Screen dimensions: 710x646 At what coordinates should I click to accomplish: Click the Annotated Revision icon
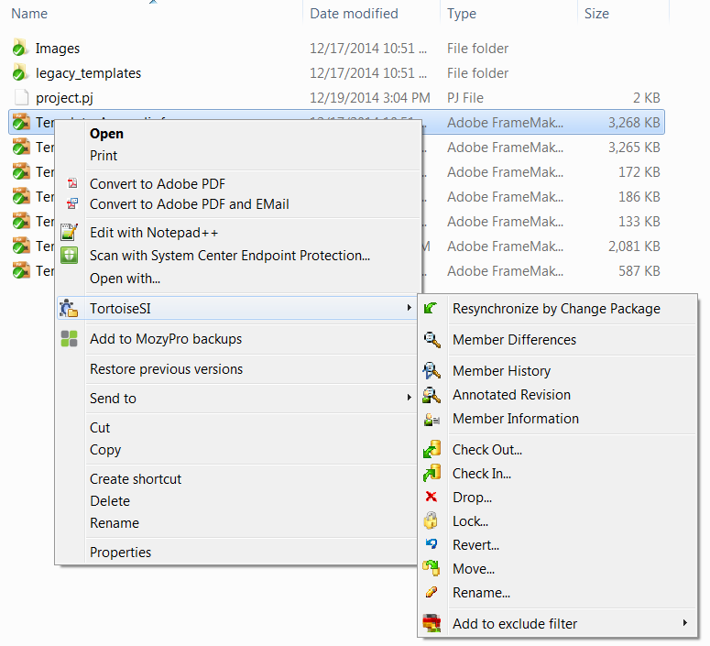pyautogui.click(x=431, y=395)
